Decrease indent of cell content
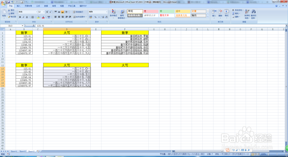Viewport: 288px width, 157px height. (x=67, y=17)
